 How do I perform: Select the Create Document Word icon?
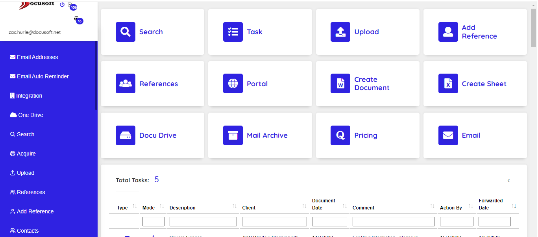point(340,83)
